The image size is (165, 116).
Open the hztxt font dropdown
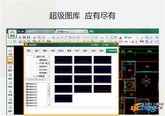(x=136, y=37)
